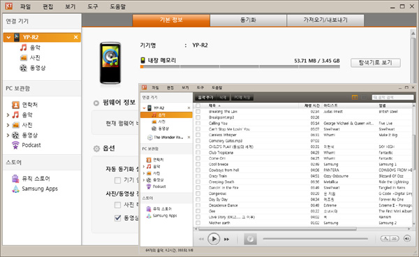
Task: Close The Wonder Ye... item with its X
Action: [x=189, y=138]
